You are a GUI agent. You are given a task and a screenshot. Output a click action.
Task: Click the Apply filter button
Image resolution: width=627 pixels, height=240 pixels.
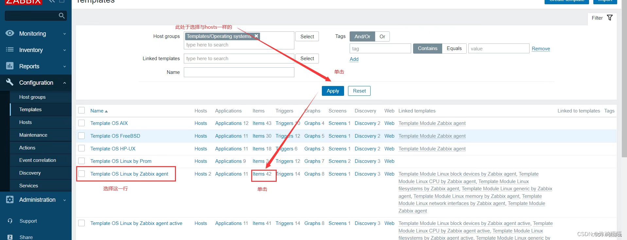pyautogui.click(x=333, y=91)
